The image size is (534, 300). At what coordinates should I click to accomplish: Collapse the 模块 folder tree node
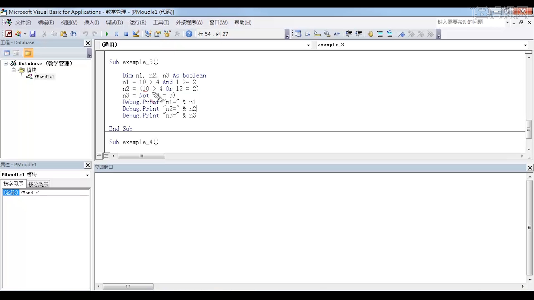click(x=13, y=70)
